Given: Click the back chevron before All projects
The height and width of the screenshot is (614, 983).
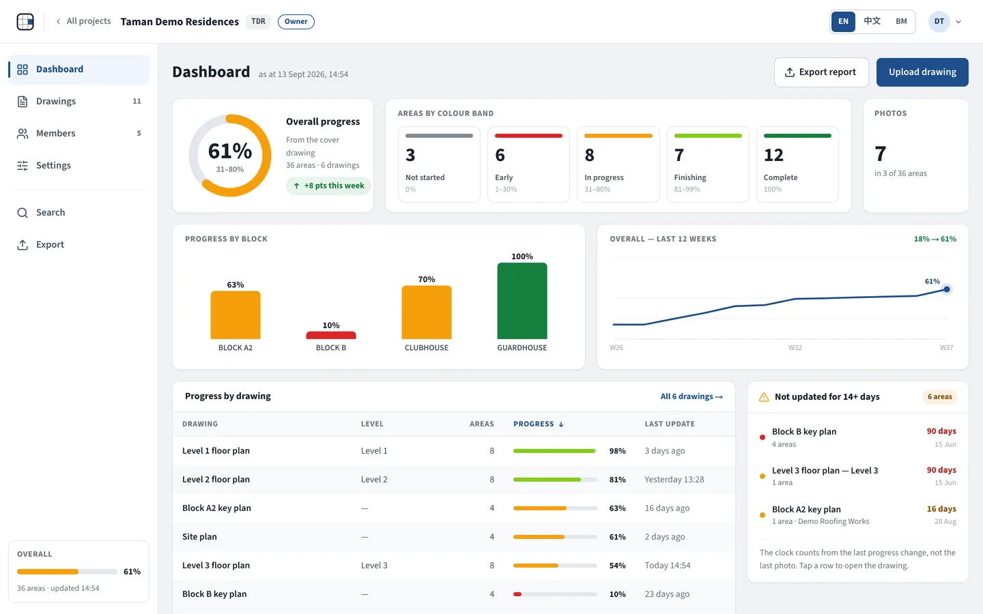Looking at the screenshot, I should (59, 22).
